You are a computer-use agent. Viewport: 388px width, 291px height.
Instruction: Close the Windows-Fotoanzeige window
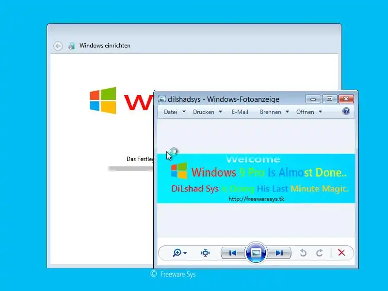coord(346,99)
